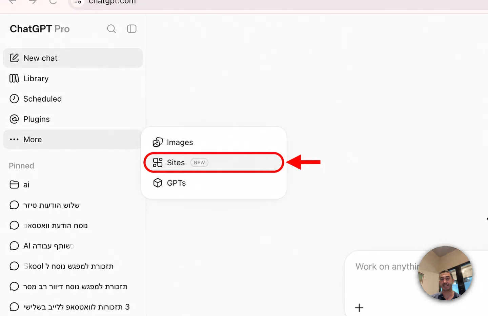This screenshot has width=488, height=316.
Task: Click the GPTs cube icon
Action: pos(158,183)
